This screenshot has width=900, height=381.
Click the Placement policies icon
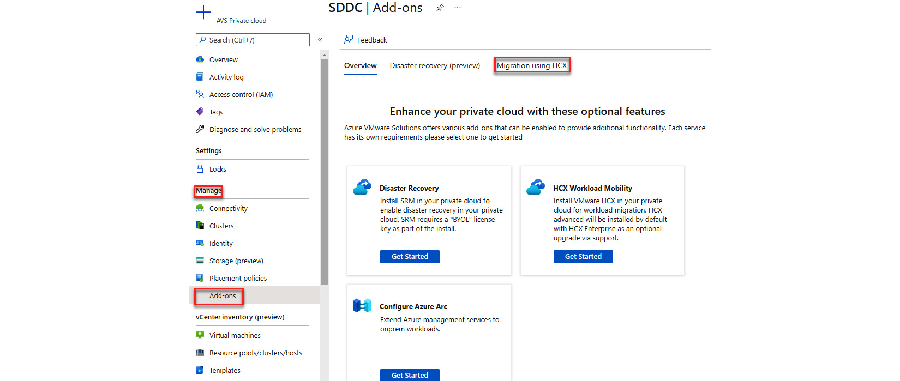click(200, 278)
